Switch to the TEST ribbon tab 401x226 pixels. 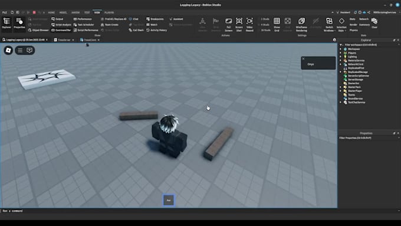[87, 12]
